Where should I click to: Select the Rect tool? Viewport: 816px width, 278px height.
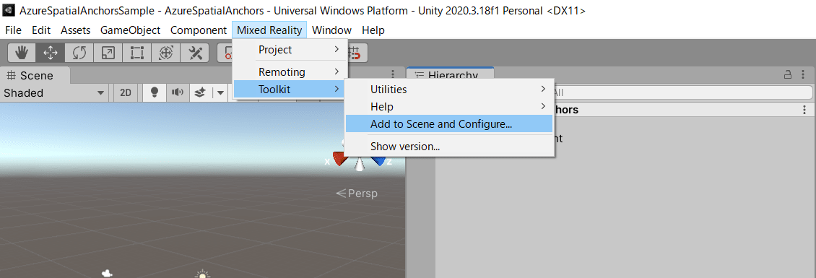pos(137,53)
